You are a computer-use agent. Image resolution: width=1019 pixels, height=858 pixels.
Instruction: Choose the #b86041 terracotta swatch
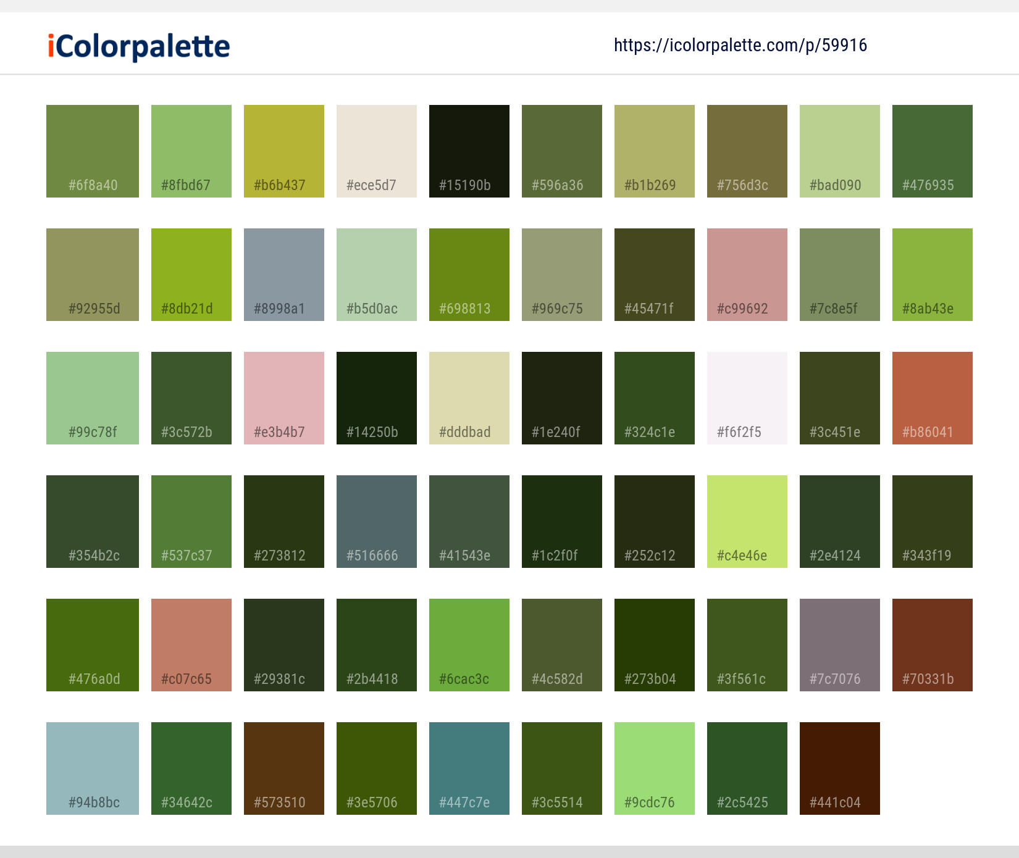pos(933,398)
